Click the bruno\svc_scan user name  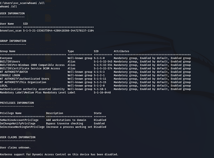11,31
